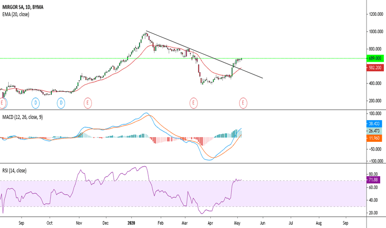Viewport: 386px width, 228px height.
Task: Select the EMA (20, close) indicator label
Action: (x=16, y=14)
